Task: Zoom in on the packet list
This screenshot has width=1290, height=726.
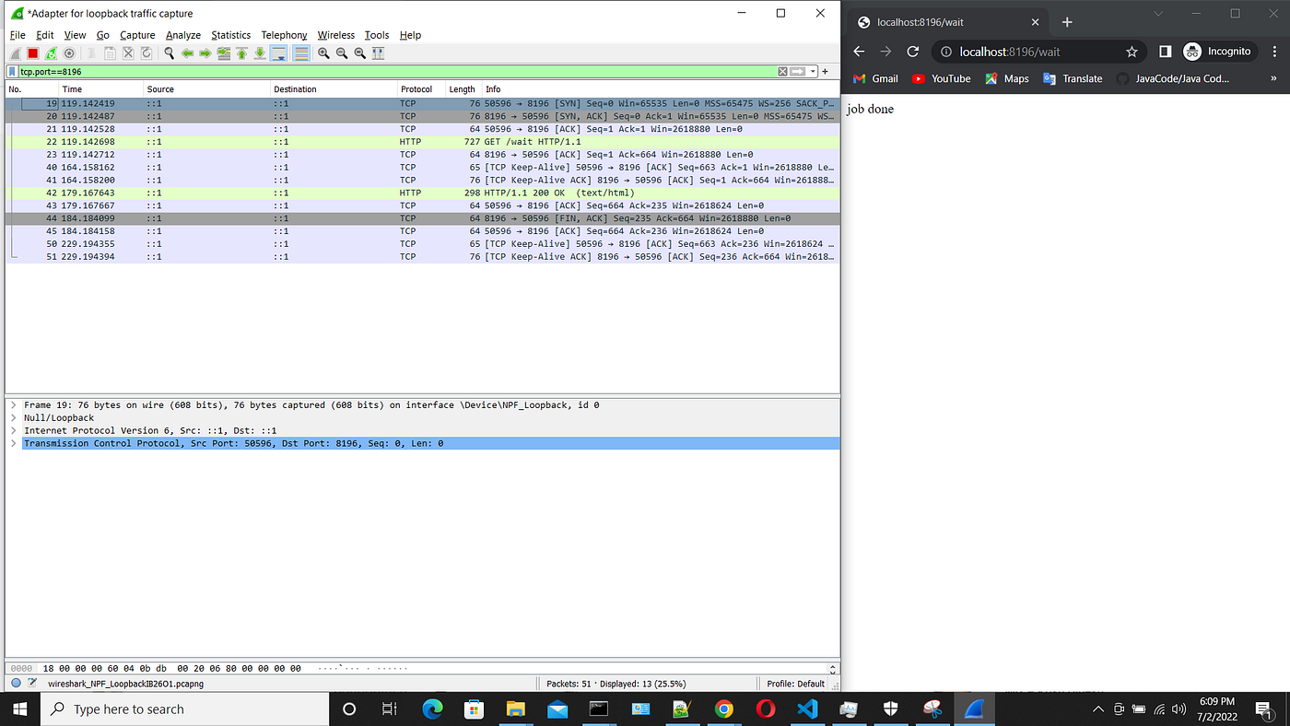Action: (323, 53)
